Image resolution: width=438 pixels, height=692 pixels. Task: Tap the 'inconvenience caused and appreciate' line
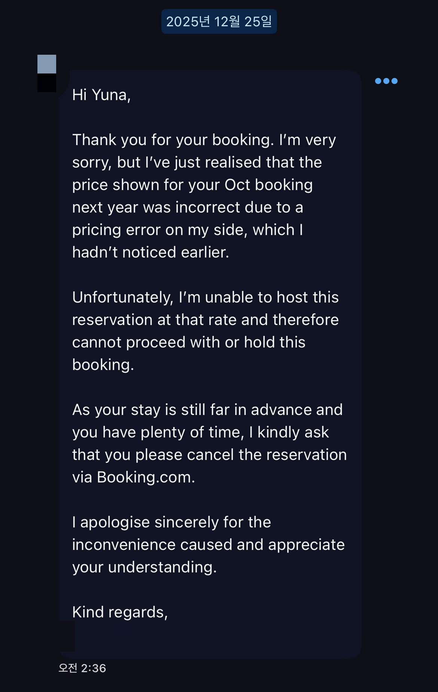click(x=208, y=545)
